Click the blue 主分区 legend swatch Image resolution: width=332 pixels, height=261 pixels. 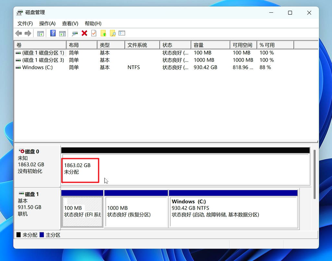(42, 235)
